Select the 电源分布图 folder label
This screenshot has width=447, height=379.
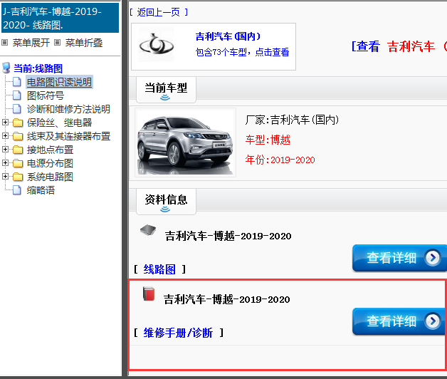click(50, 163)
